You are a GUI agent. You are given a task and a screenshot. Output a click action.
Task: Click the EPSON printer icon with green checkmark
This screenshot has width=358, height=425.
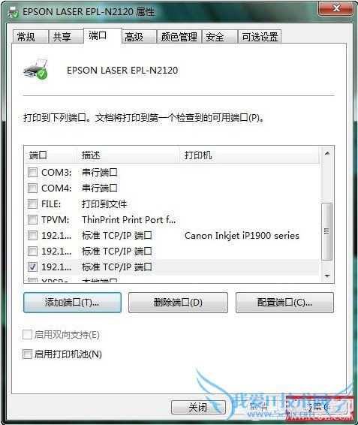click(36, 69)
